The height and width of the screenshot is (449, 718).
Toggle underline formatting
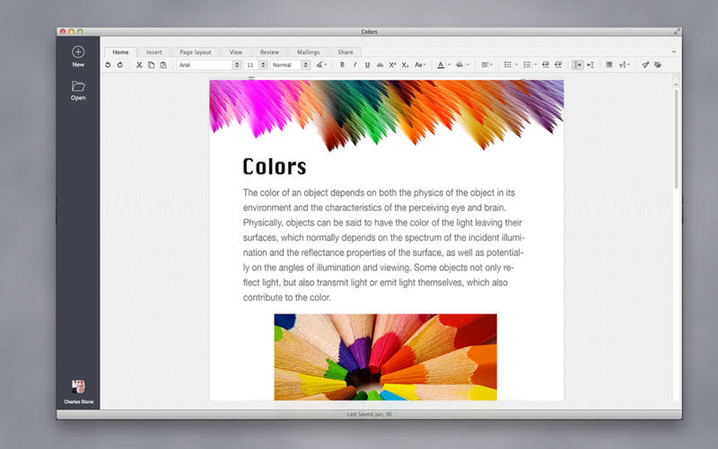[367, 65]
